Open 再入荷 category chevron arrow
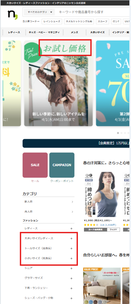 point(72,212)
